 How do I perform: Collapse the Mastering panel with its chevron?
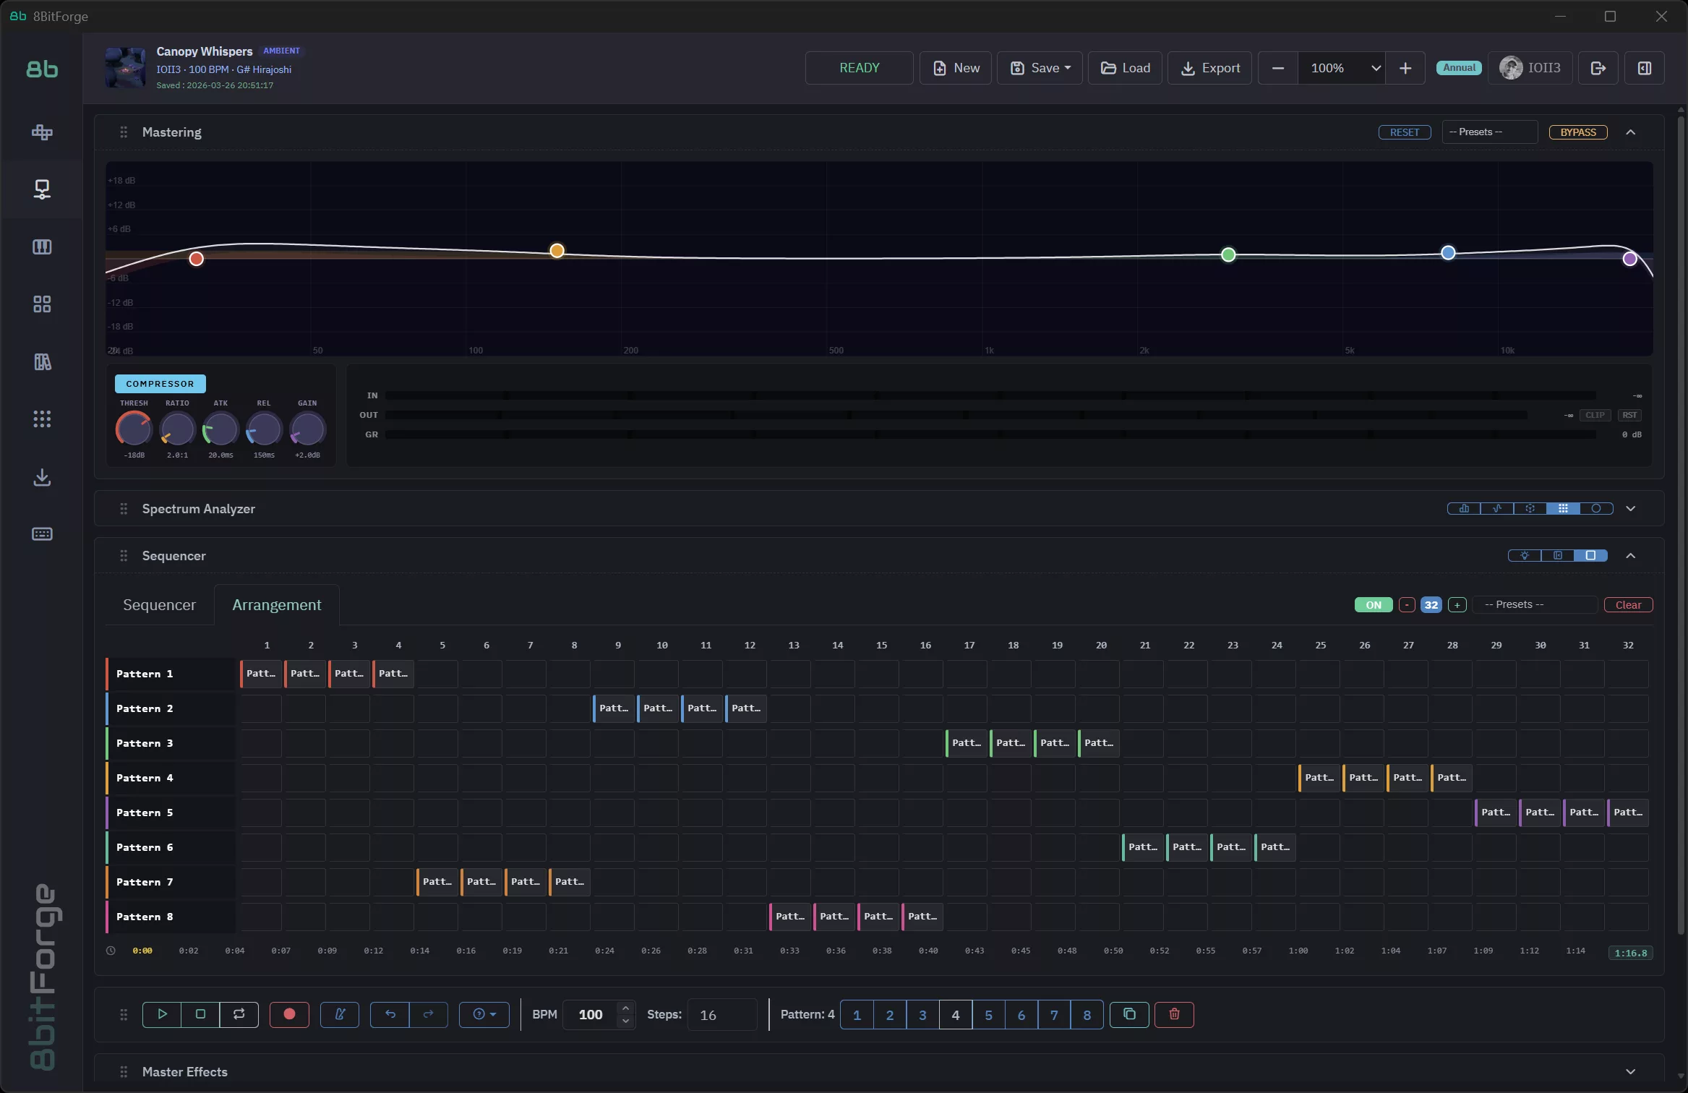1631,132
